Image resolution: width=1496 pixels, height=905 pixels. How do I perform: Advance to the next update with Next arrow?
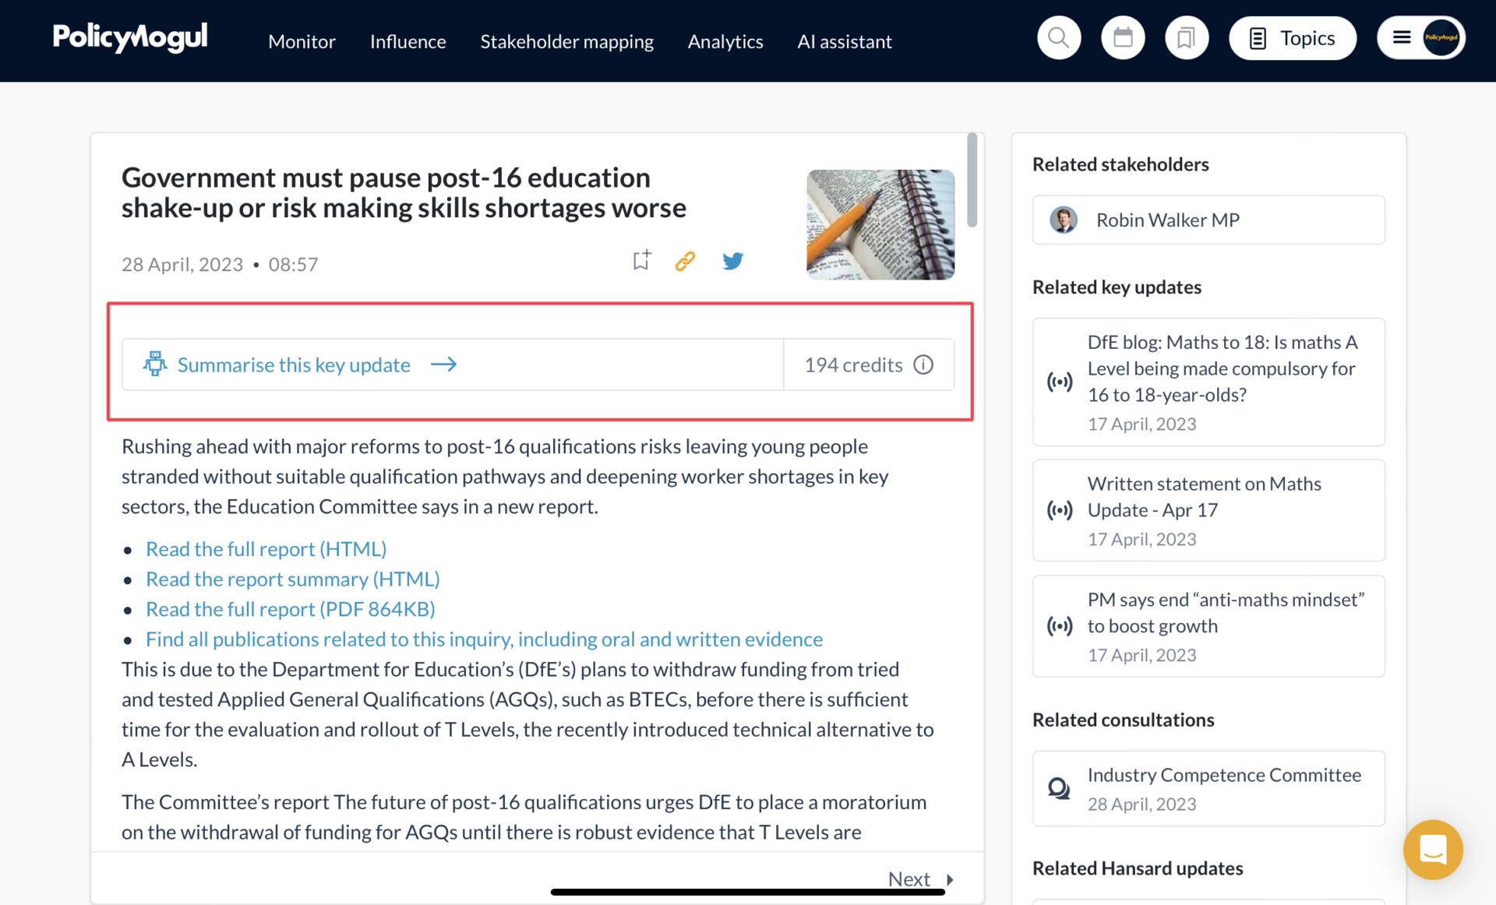[919, 879]
